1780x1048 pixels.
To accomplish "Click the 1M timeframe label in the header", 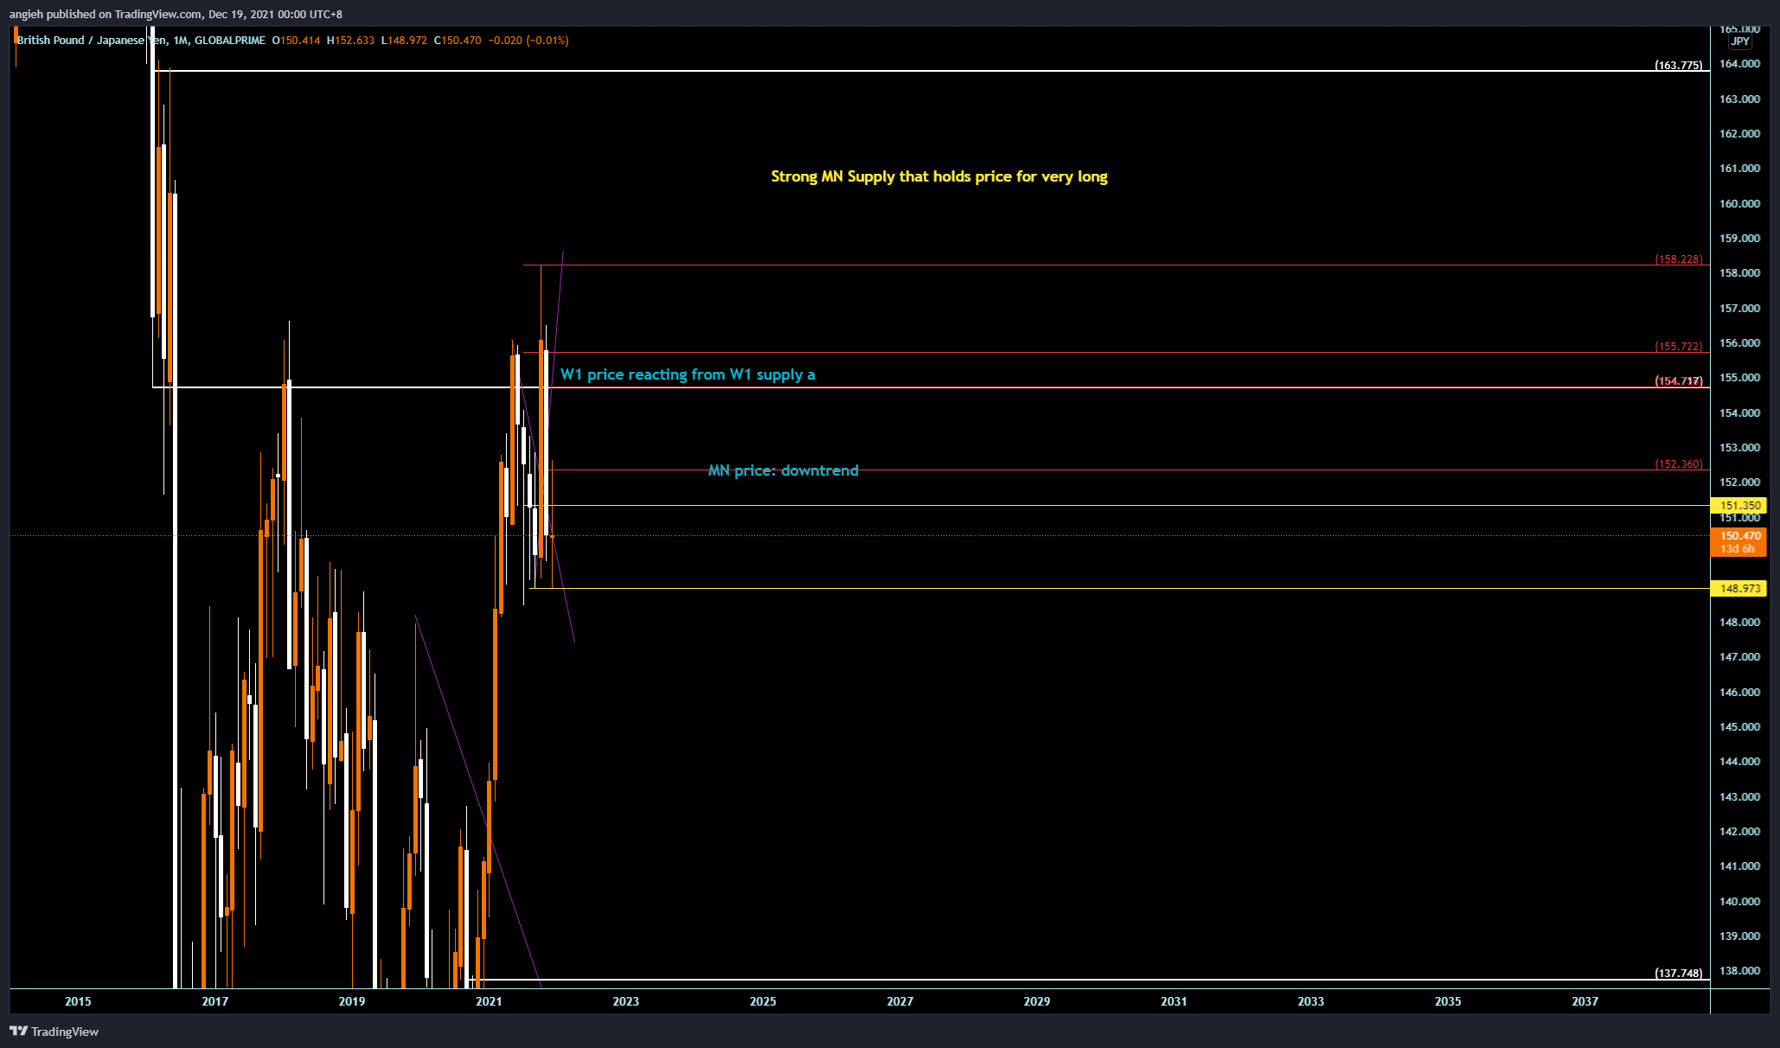I will coord(180,41).
